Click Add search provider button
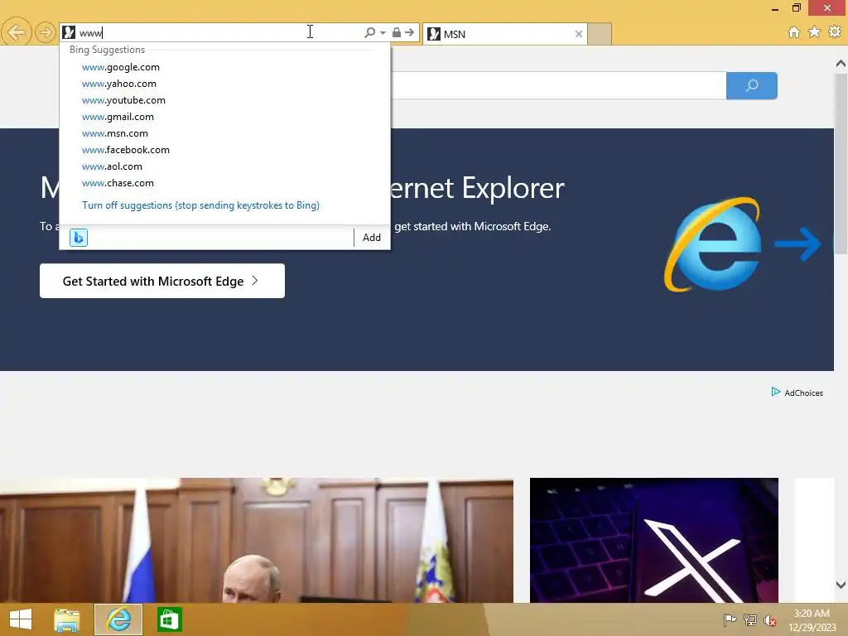 (372, 238)
